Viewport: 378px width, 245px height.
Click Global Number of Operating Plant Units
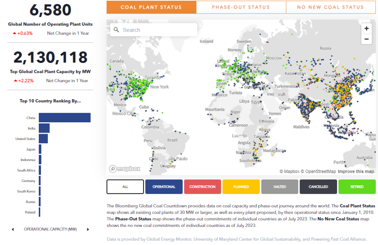(50, 24)
